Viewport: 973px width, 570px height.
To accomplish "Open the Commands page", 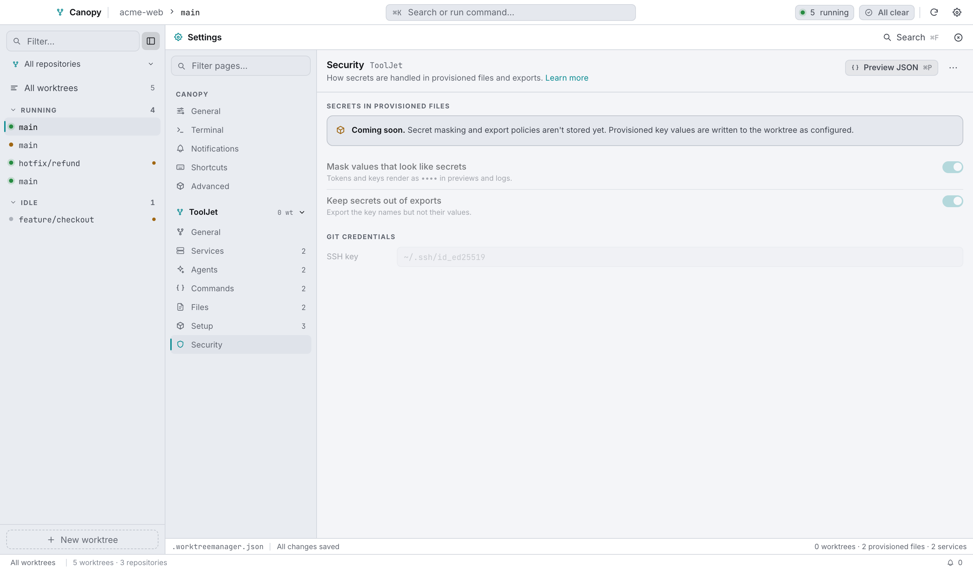I will click(240, 288).
